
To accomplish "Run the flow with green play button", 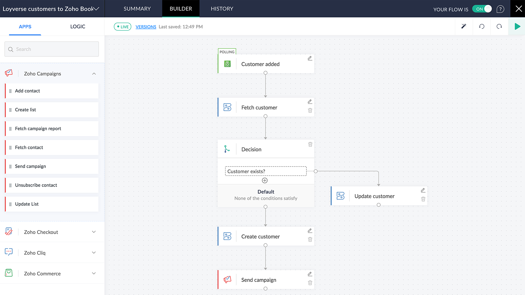I will tap(517, 26).
